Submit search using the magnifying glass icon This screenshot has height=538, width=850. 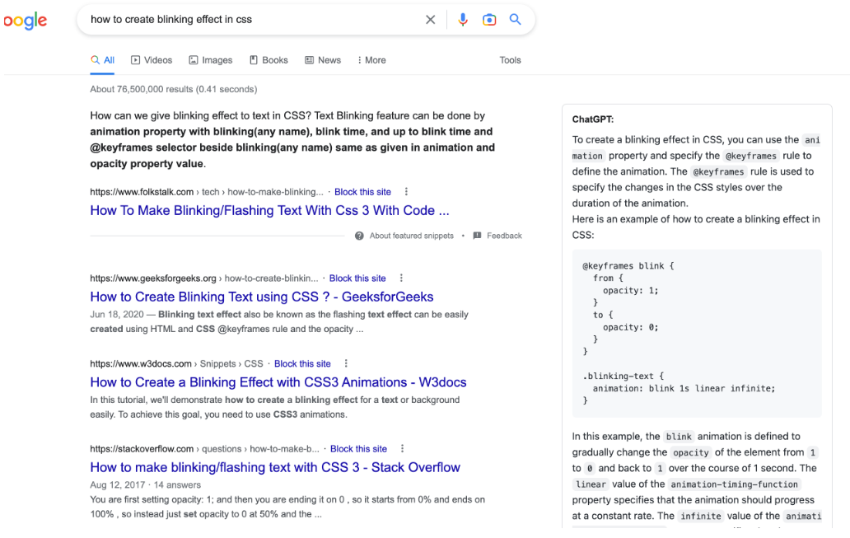coord(515,20)
